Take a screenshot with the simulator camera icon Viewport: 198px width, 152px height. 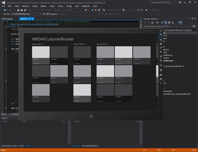pyautogui.click(x=161, y=75)
